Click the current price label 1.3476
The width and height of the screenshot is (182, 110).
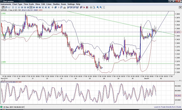[178, 32]
